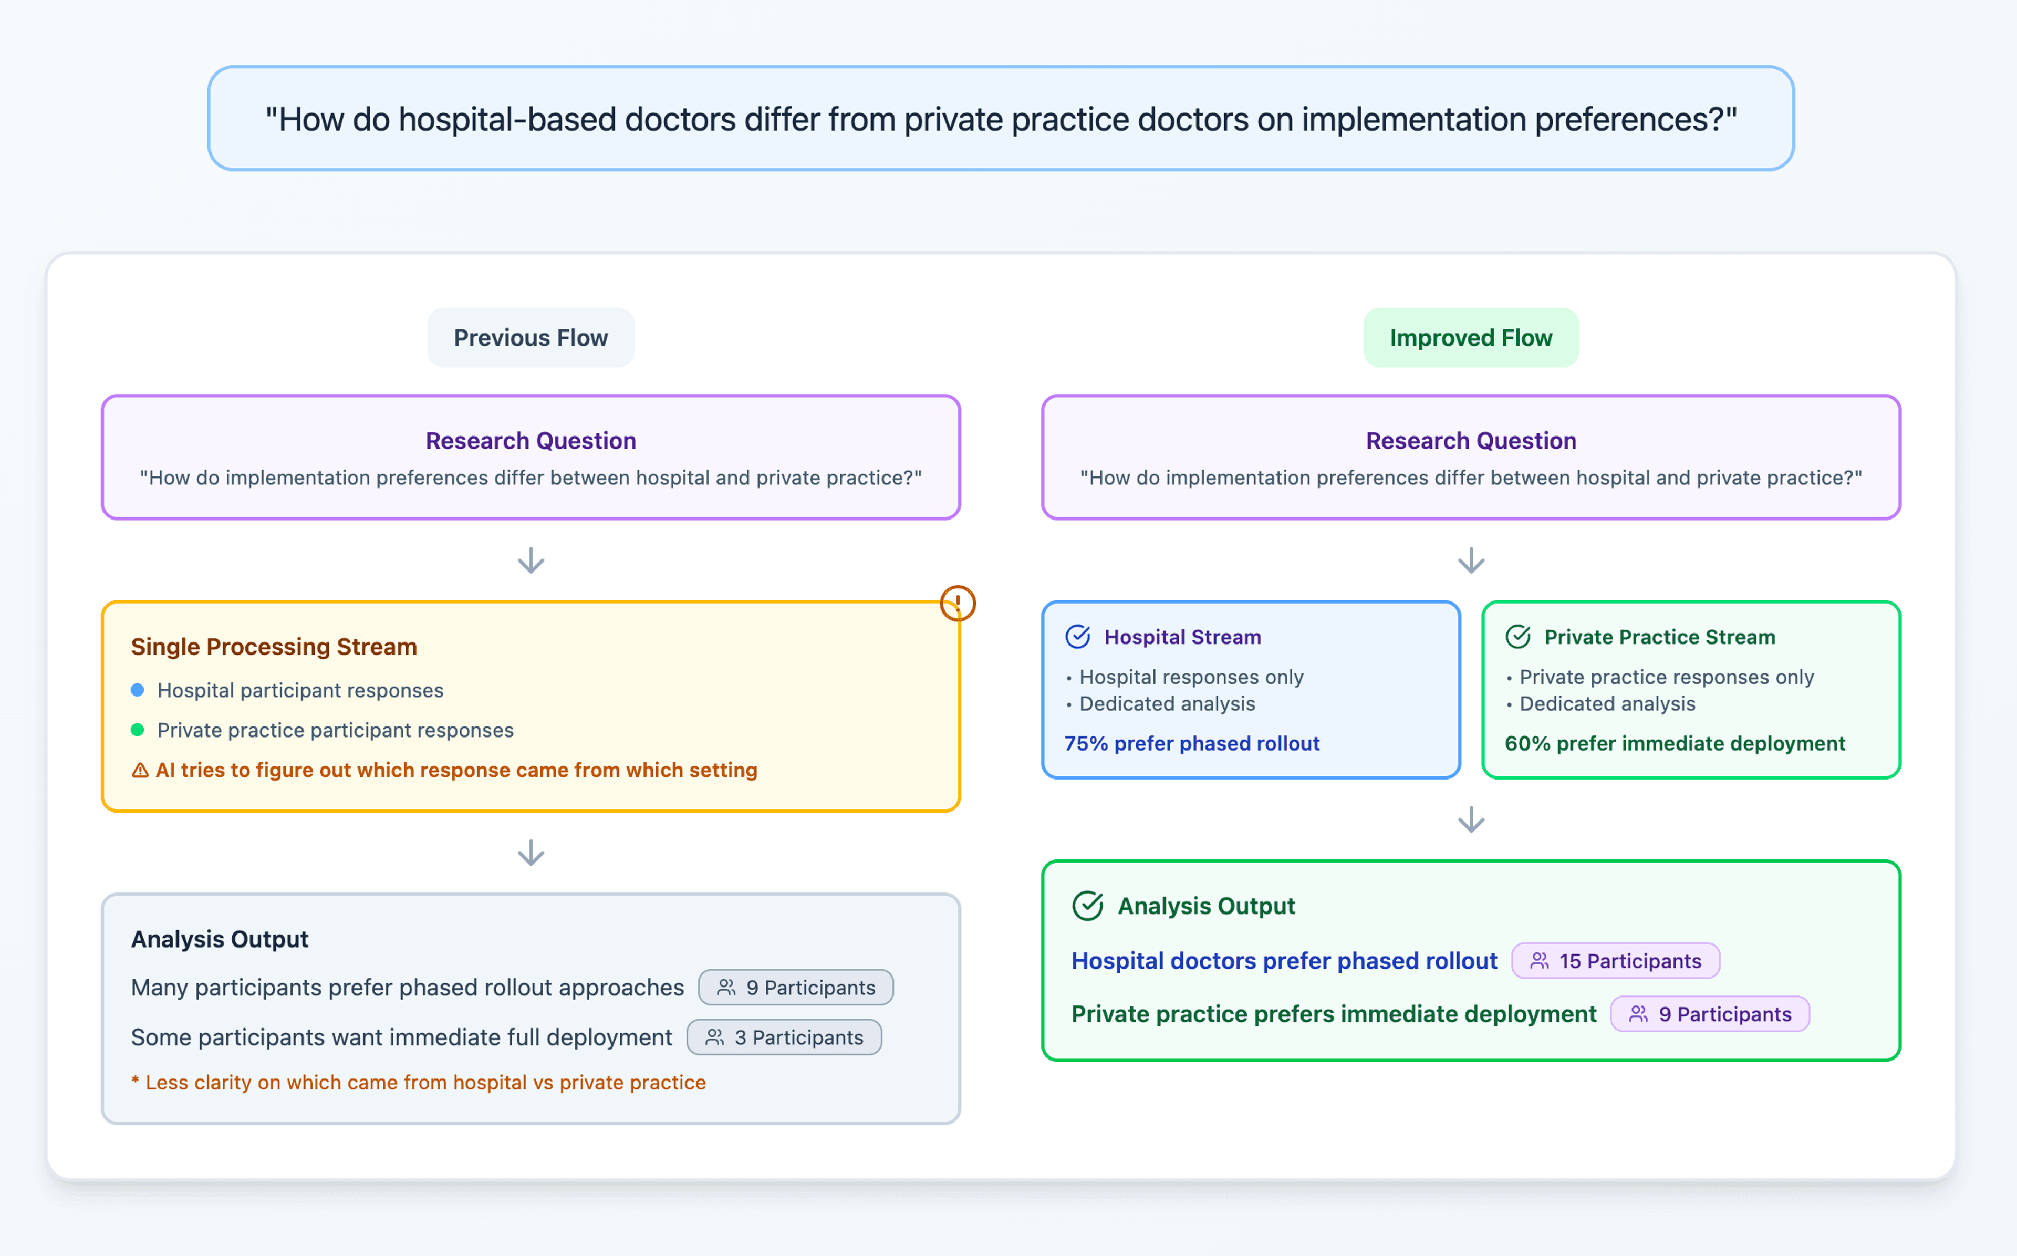Click 'Private practice prefers immediate deployment' text
This screenshot has height=1256, width=2017.
1334,1014
